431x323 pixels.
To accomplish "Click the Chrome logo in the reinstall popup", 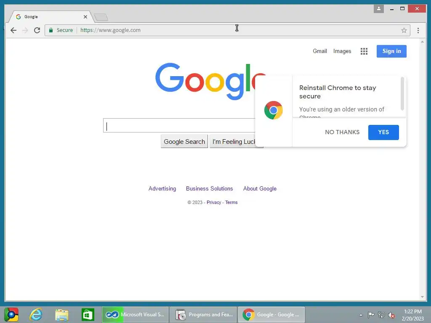I will [x=273, y=110].
